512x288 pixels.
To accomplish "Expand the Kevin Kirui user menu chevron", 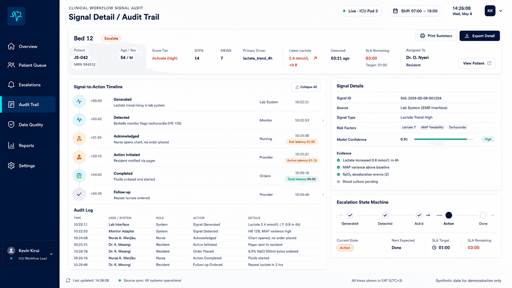I will (51, 254).
